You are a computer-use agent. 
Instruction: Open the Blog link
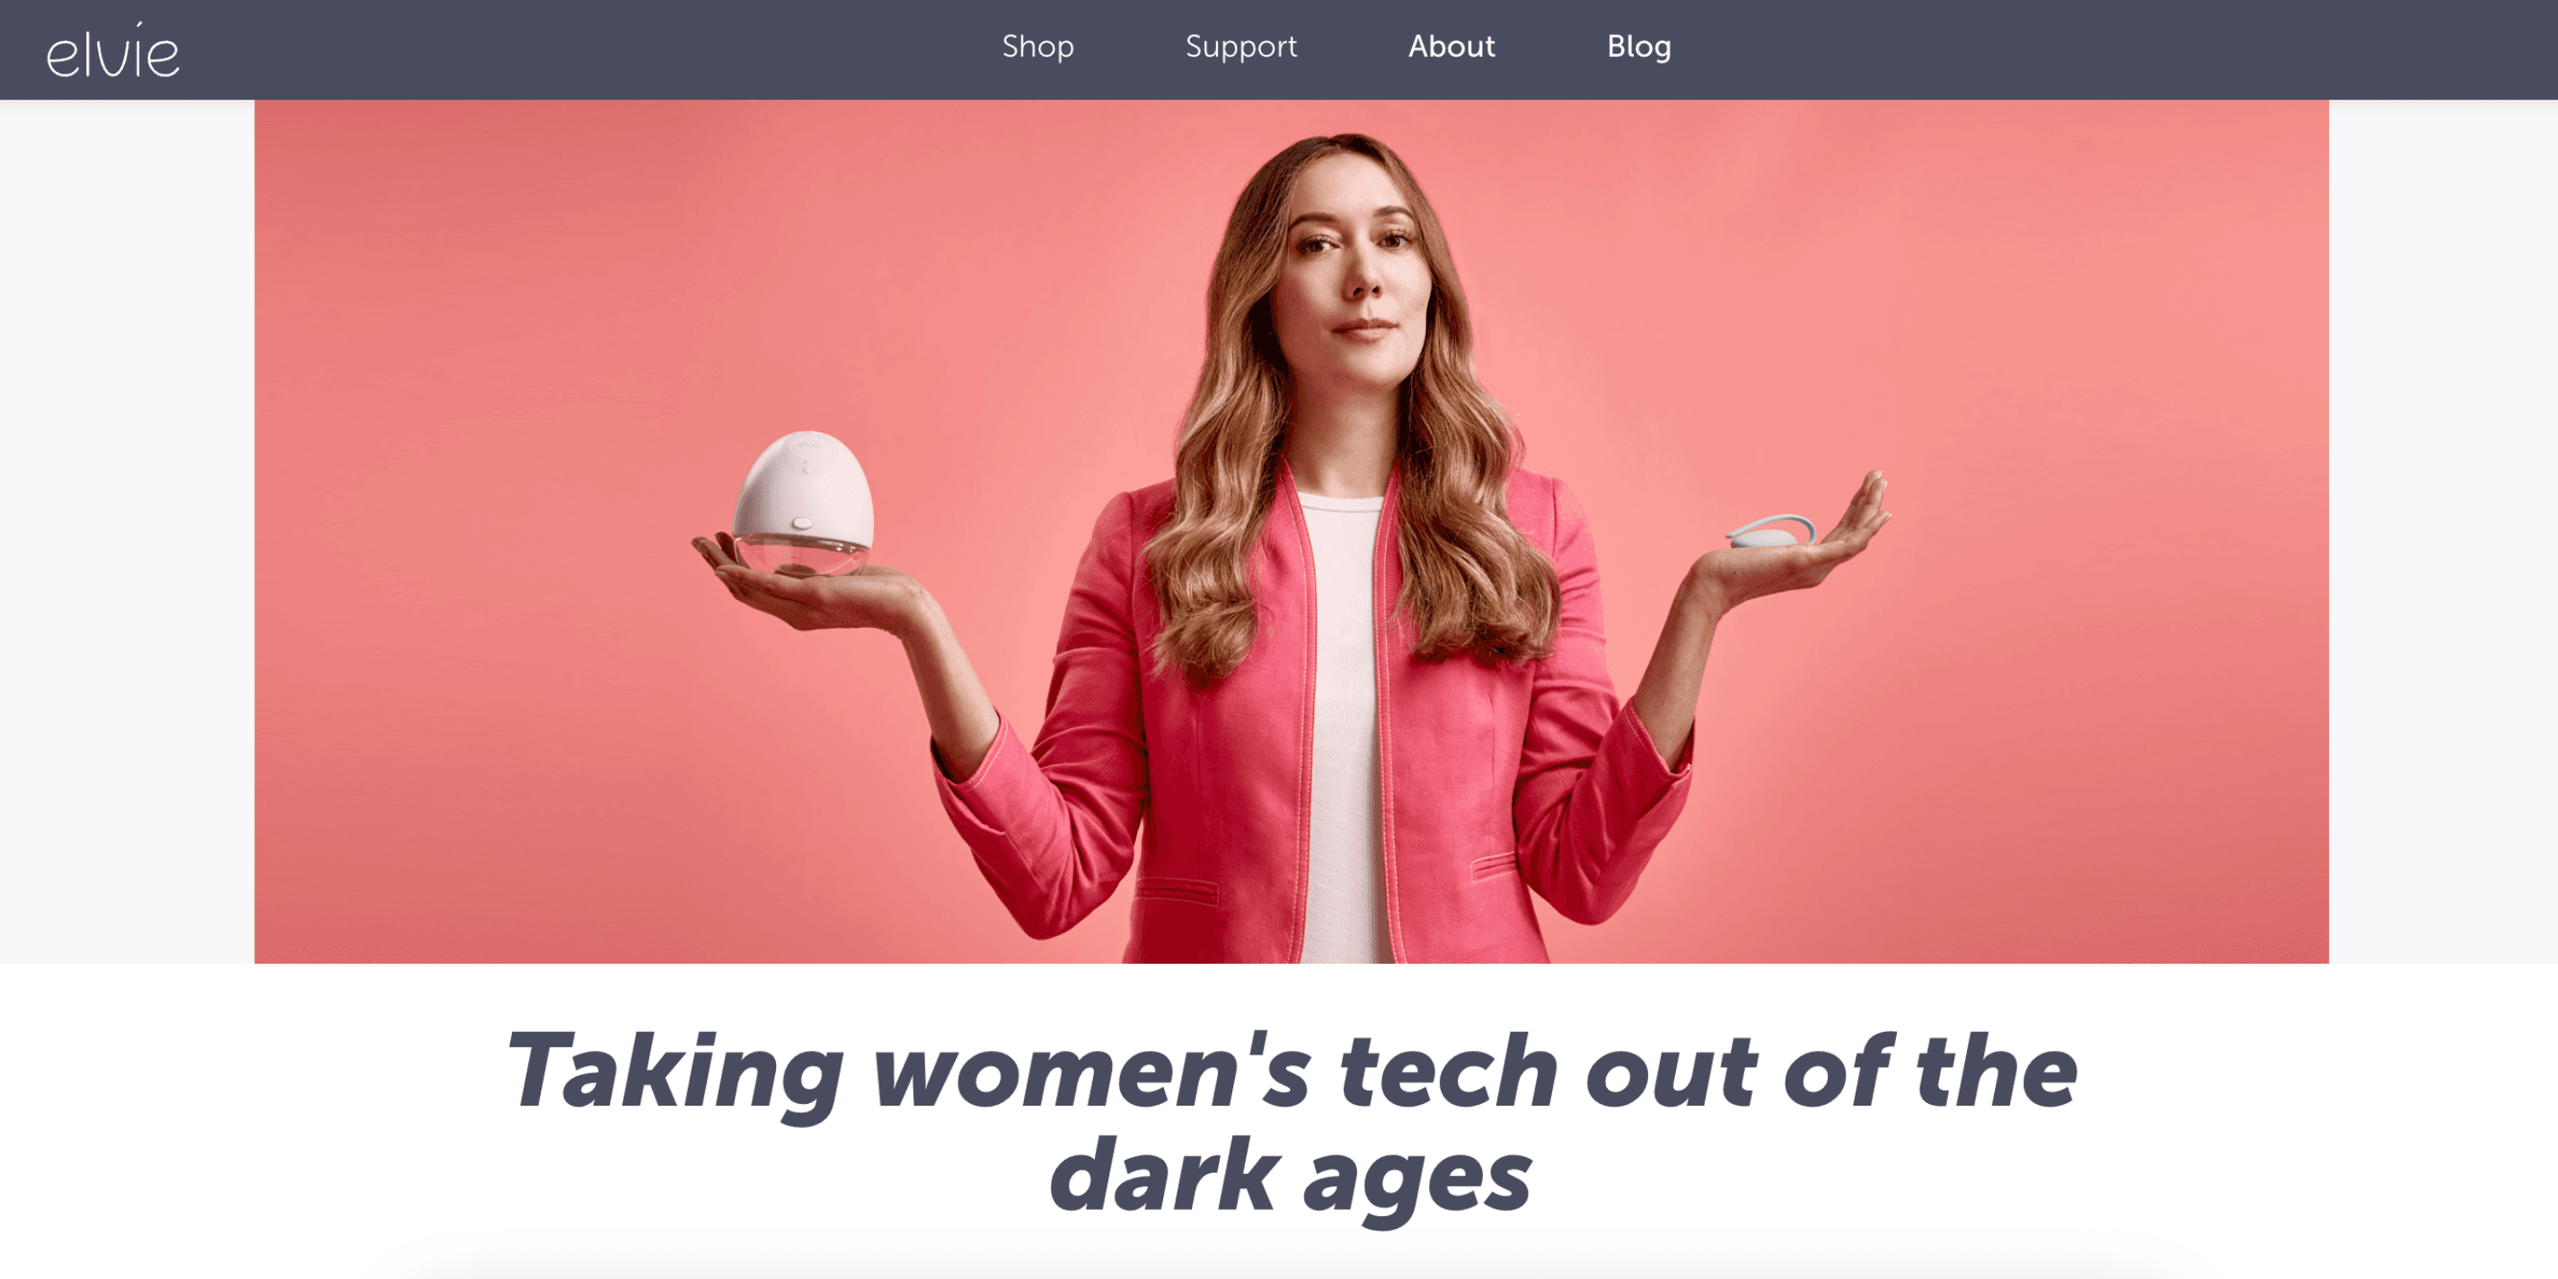pyautogui.click(x=1639, y=47)
